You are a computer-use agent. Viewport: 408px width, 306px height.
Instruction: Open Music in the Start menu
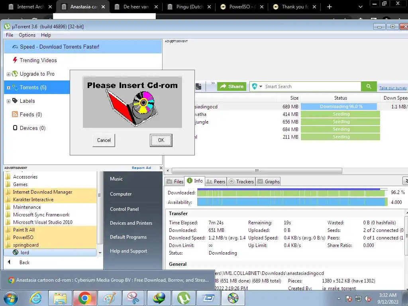116,179
